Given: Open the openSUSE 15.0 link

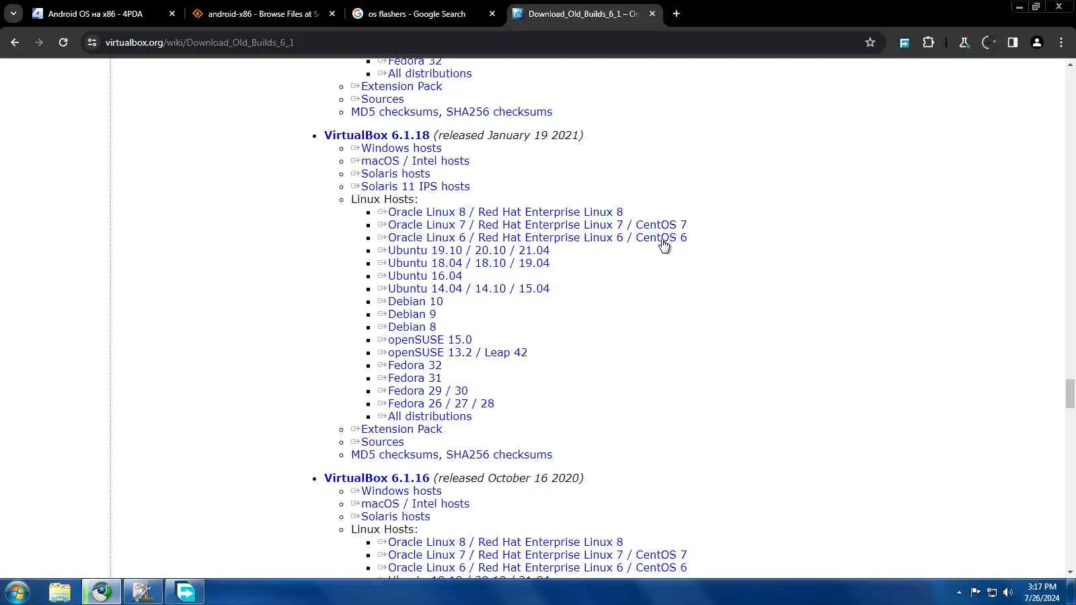Looking at the screenshot, I should pyautogui.click(x=430, y=339).
